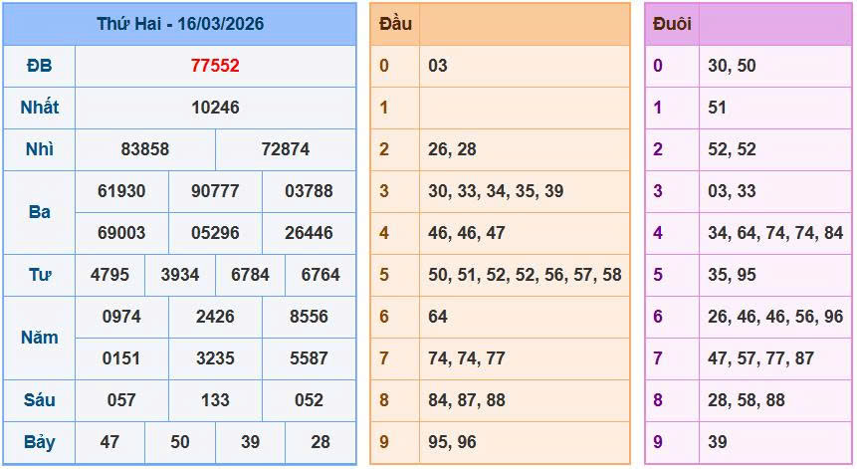Select Đầu row 5 values starting with 50, 51
Viewport: 857px width, 469px height.
[525, 275]
